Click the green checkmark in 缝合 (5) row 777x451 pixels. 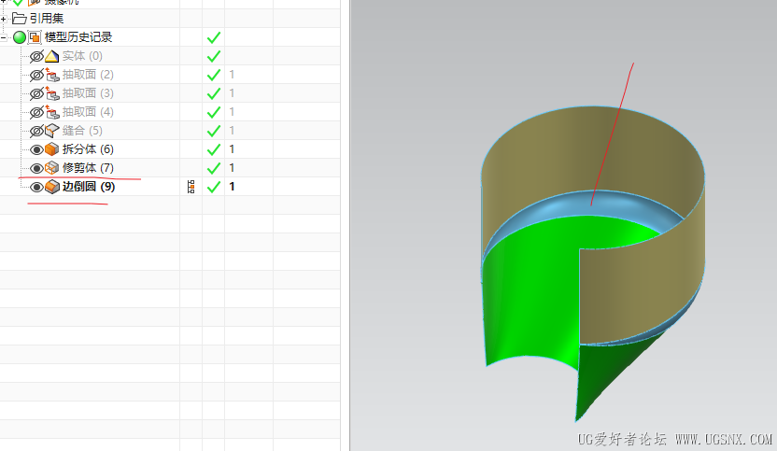pos(214,132)
